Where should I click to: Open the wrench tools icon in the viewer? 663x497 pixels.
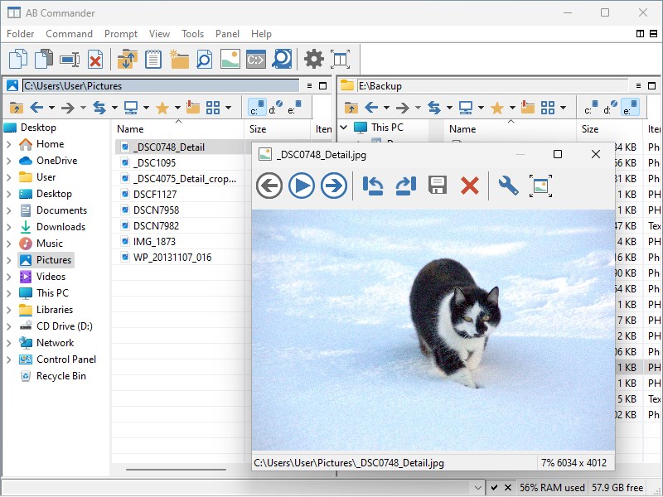tap(509, 186)
